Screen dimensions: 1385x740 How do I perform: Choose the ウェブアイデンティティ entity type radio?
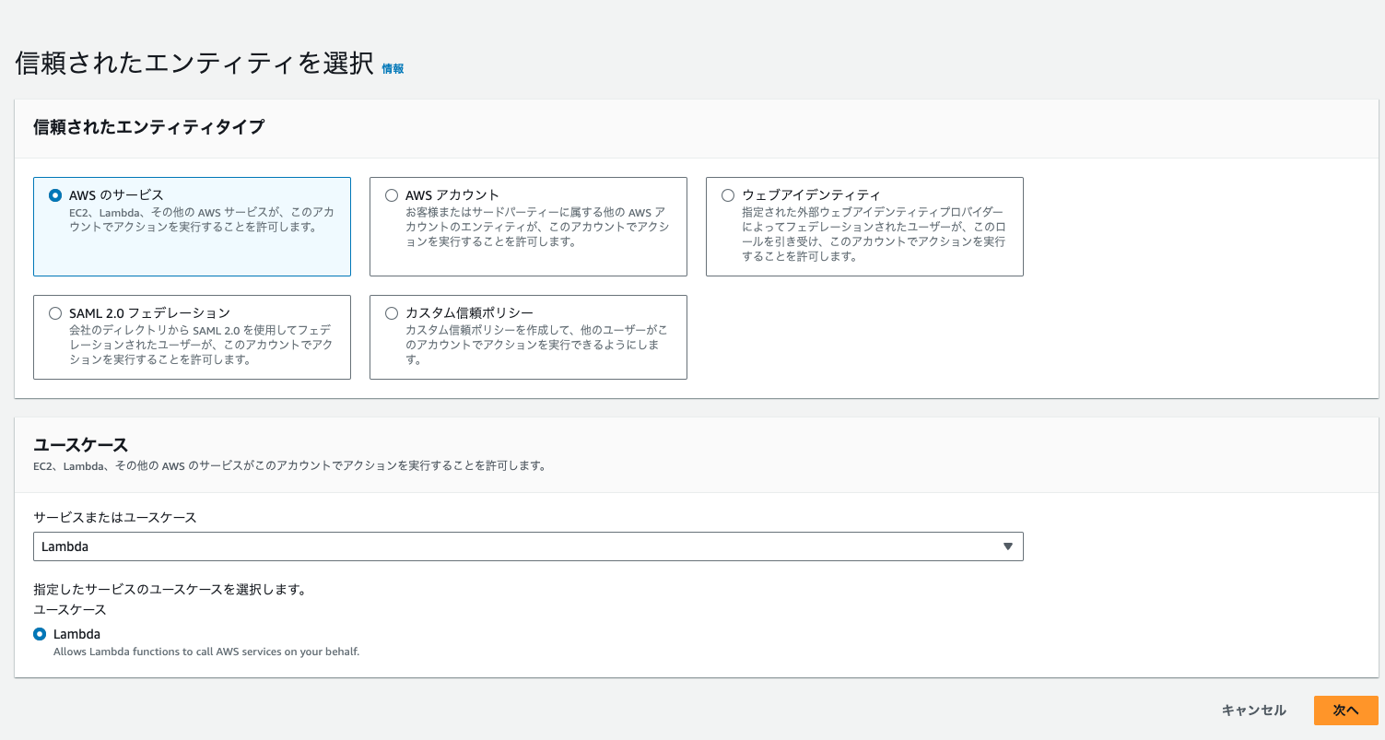click(728, 194)
